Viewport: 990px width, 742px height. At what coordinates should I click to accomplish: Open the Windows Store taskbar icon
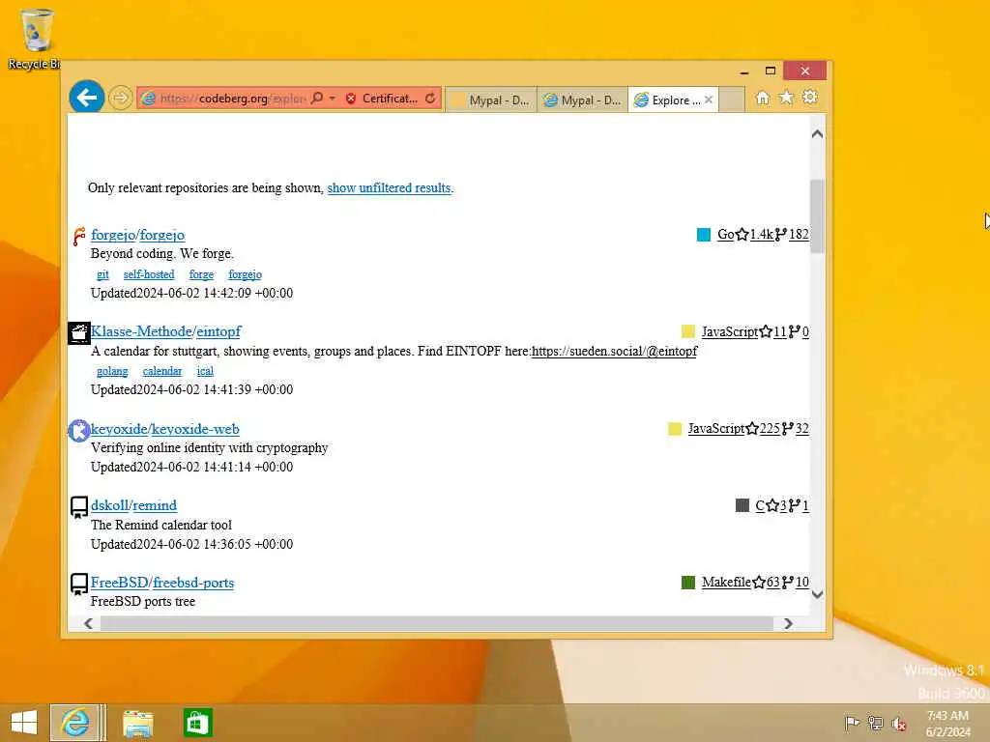click(x=197, y=723)
